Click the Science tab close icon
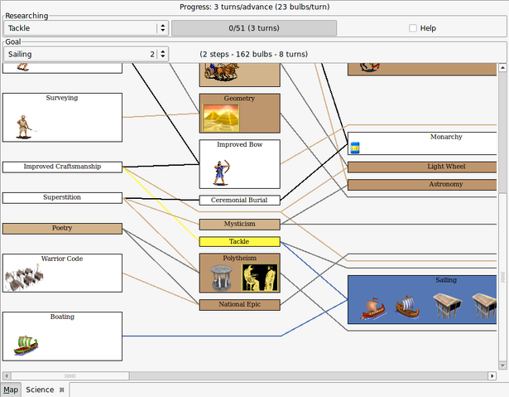This screenshot has width=509, height=397. point(62,390)
